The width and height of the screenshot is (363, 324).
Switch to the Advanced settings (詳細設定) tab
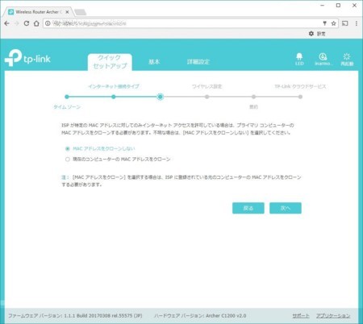click(198, 62)
